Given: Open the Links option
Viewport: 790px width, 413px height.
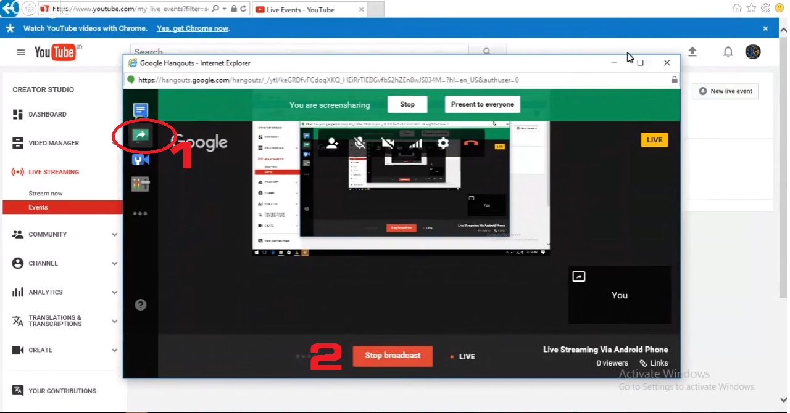Looking at the screenshot, I should click(654, 363).
